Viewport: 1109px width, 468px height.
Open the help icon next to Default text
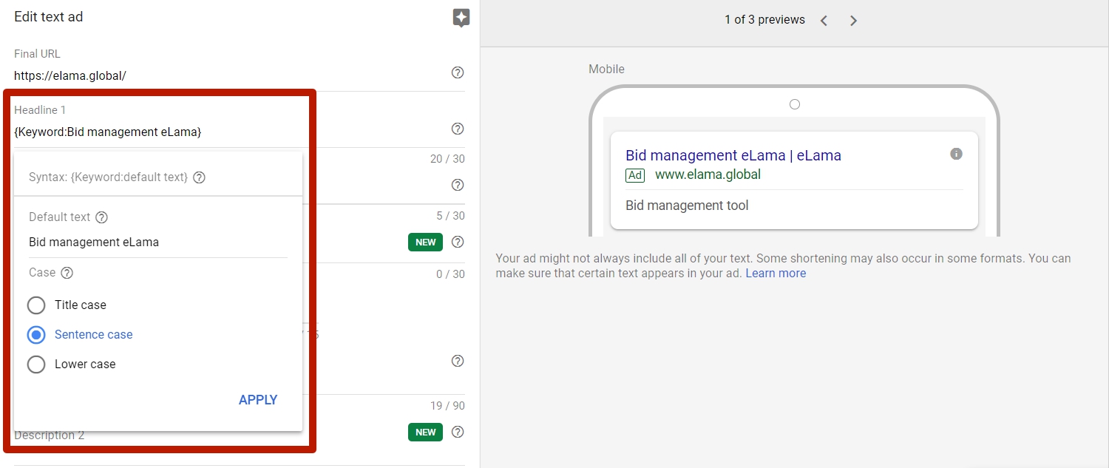[102, 217]
